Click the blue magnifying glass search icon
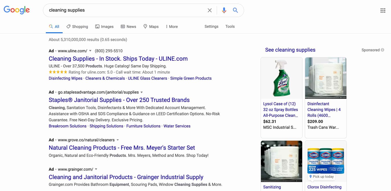 click(235, 10)
